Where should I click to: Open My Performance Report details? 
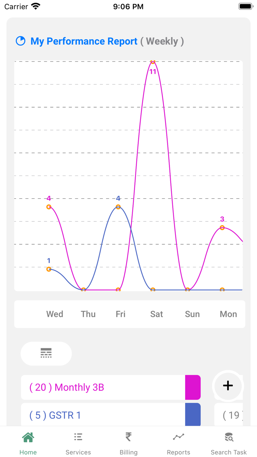coord(84,41)
